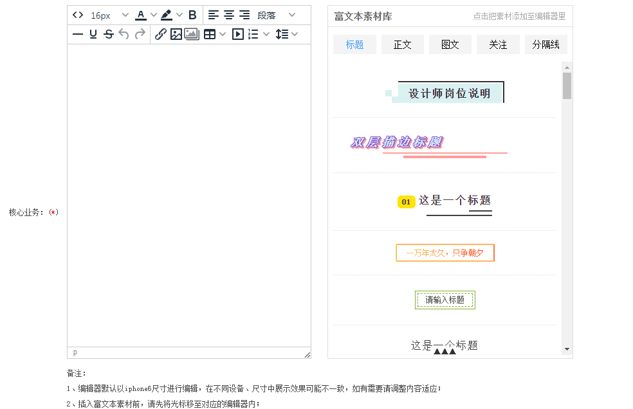Switch to the 分隔线 tab
The image size is (633, 409).
coord(546,44)
